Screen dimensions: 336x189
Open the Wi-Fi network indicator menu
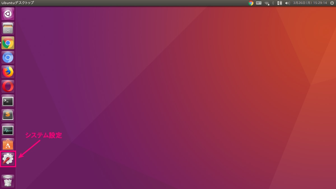click(x=267, y=3)
